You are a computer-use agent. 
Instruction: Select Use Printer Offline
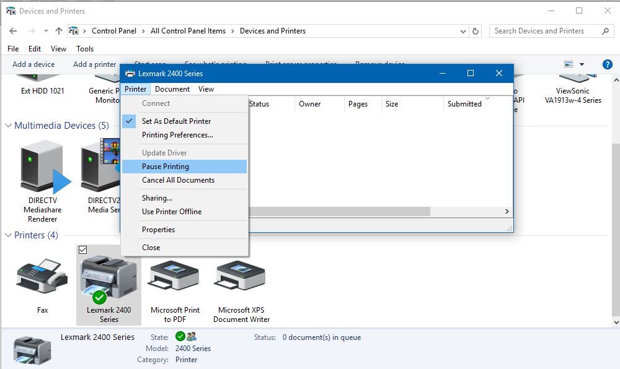coord(184,212)
